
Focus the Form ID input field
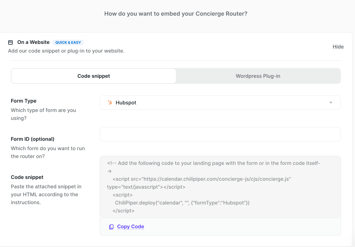pos(220,134)
